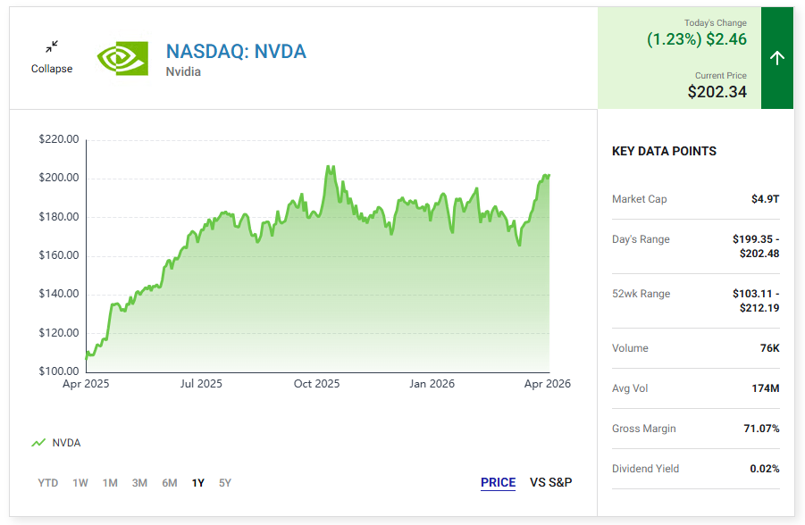Switch chart to 1M range
Viewport: 805px width, 525px height.
coord(110,483)
